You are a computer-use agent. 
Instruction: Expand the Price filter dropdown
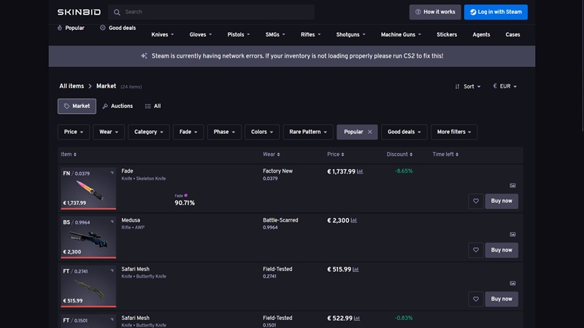(74, 132)
